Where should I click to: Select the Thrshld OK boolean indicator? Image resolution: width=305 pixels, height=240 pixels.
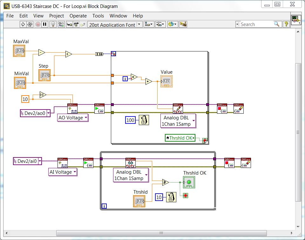189,182
